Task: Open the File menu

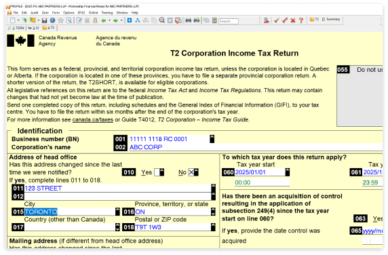Action: click(16, 13)
